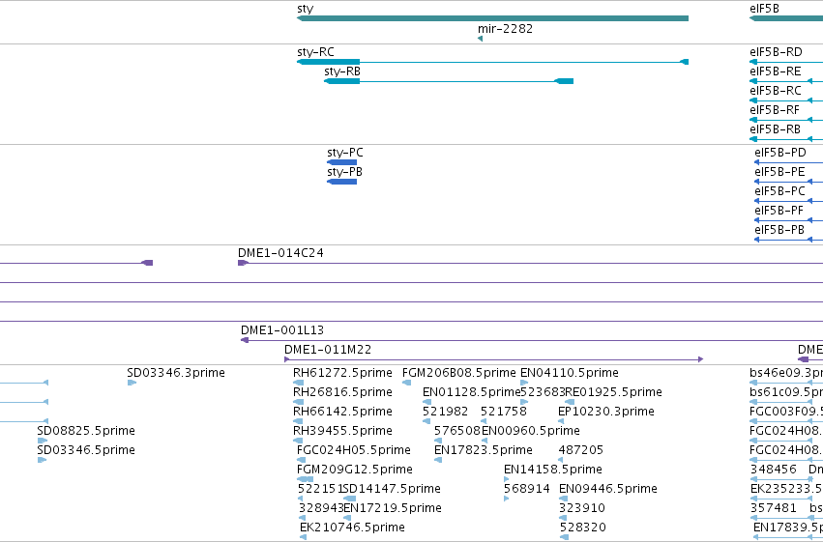Select EST FGM209G12.5prime
This screenshot has height=542, width=823.
[355, 470]
